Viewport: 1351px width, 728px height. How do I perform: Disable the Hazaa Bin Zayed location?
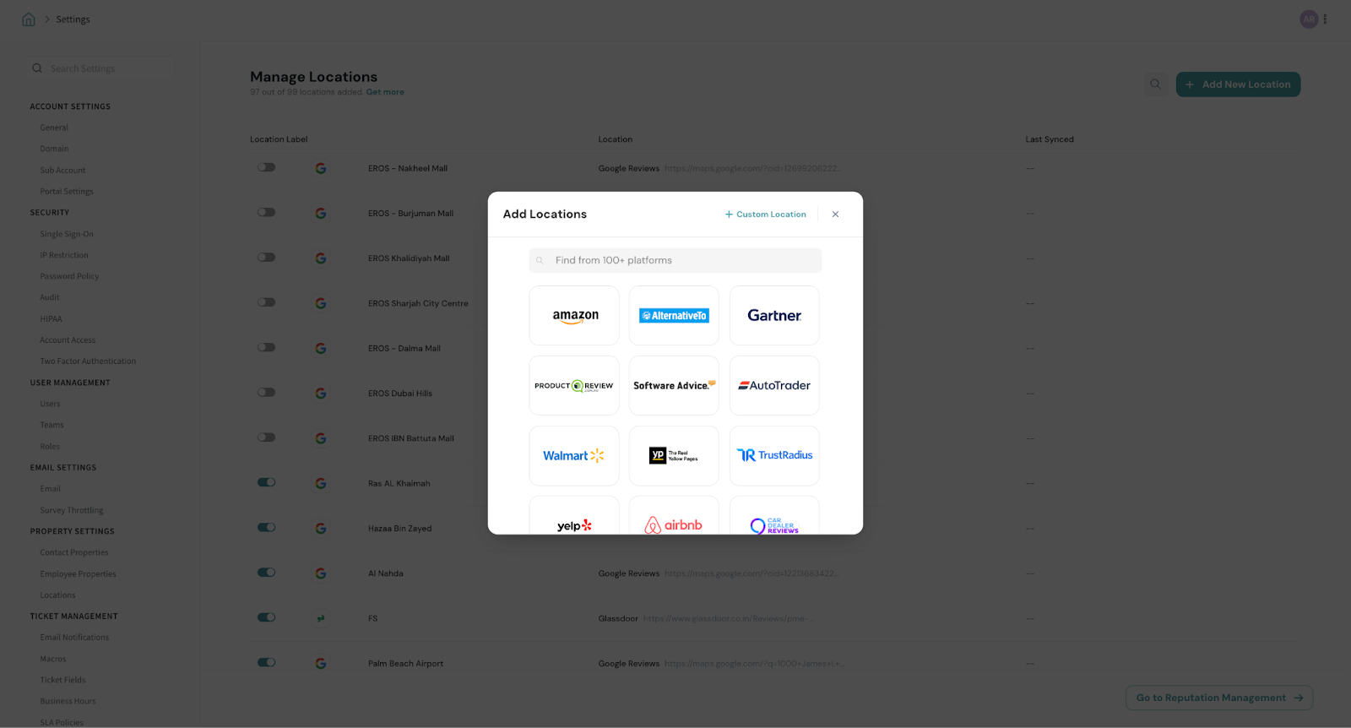coord(267,527)
